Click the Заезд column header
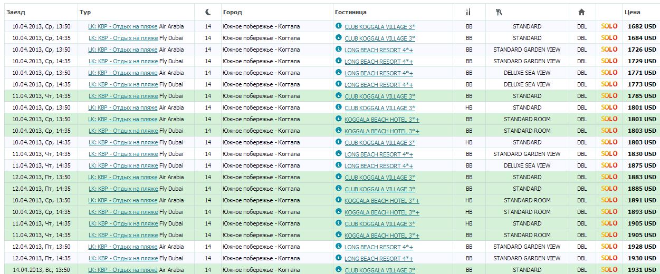 [x=16, y=12]
